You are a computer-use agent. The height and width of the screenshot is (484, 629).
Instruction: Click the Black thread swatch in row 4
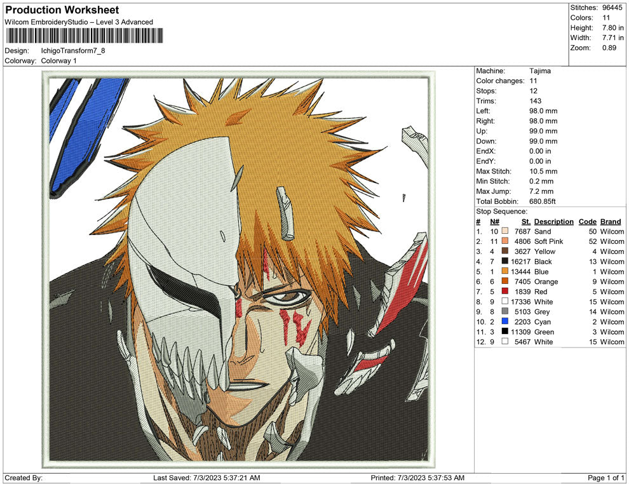[505, 262]
